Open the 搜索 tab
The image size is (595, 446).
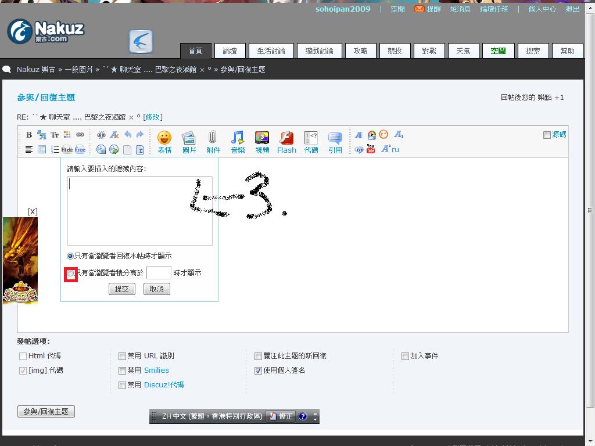pyautogui.click(x=533, y=51)
